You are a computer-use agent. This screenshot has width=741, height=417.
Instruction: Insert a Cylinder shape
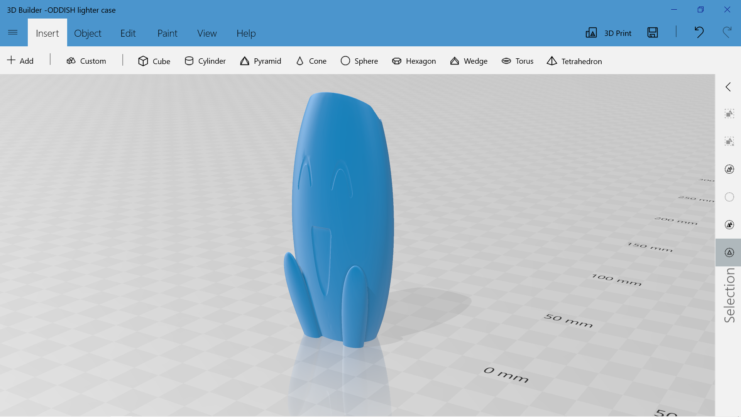click(205, 61)
